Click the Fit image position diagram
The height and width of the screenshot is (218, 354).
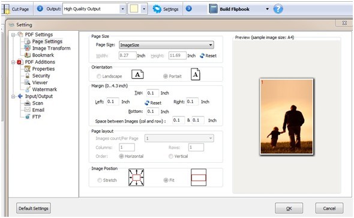199,177
